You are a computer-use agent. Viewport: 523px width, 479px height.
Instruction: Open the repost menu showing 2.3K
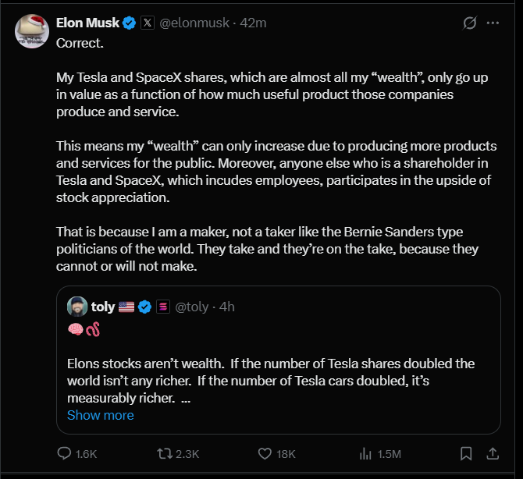[x=165, y=453]
